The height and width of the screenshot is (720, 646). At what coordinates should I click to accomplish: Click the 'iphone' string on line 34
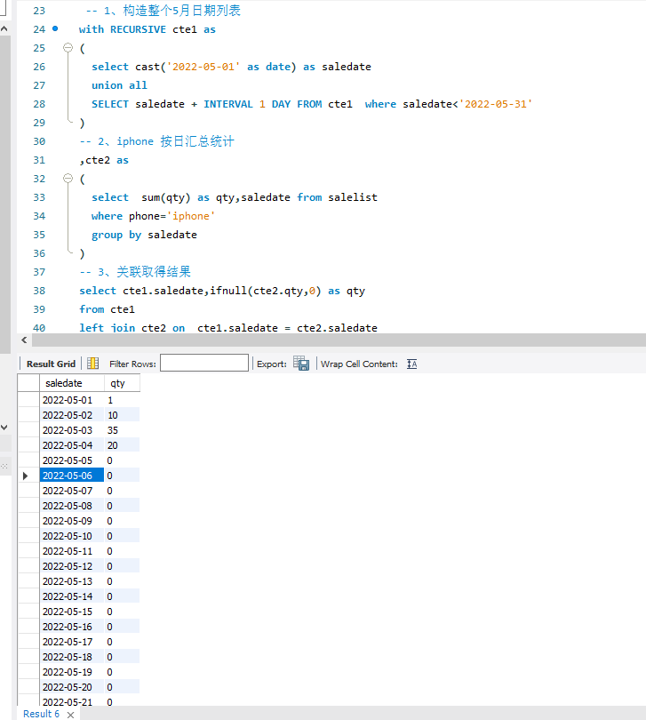tap(190, 216)
